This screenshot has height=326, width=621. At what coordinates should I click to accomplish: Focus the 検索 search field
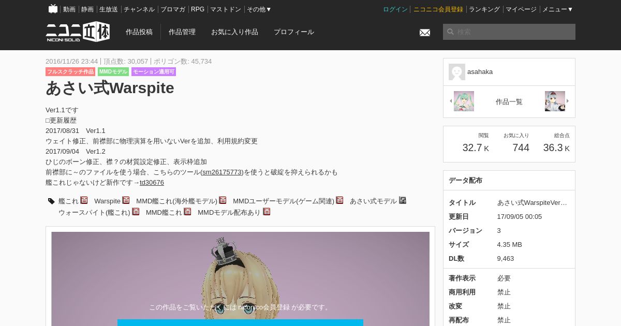pos(509,32)
